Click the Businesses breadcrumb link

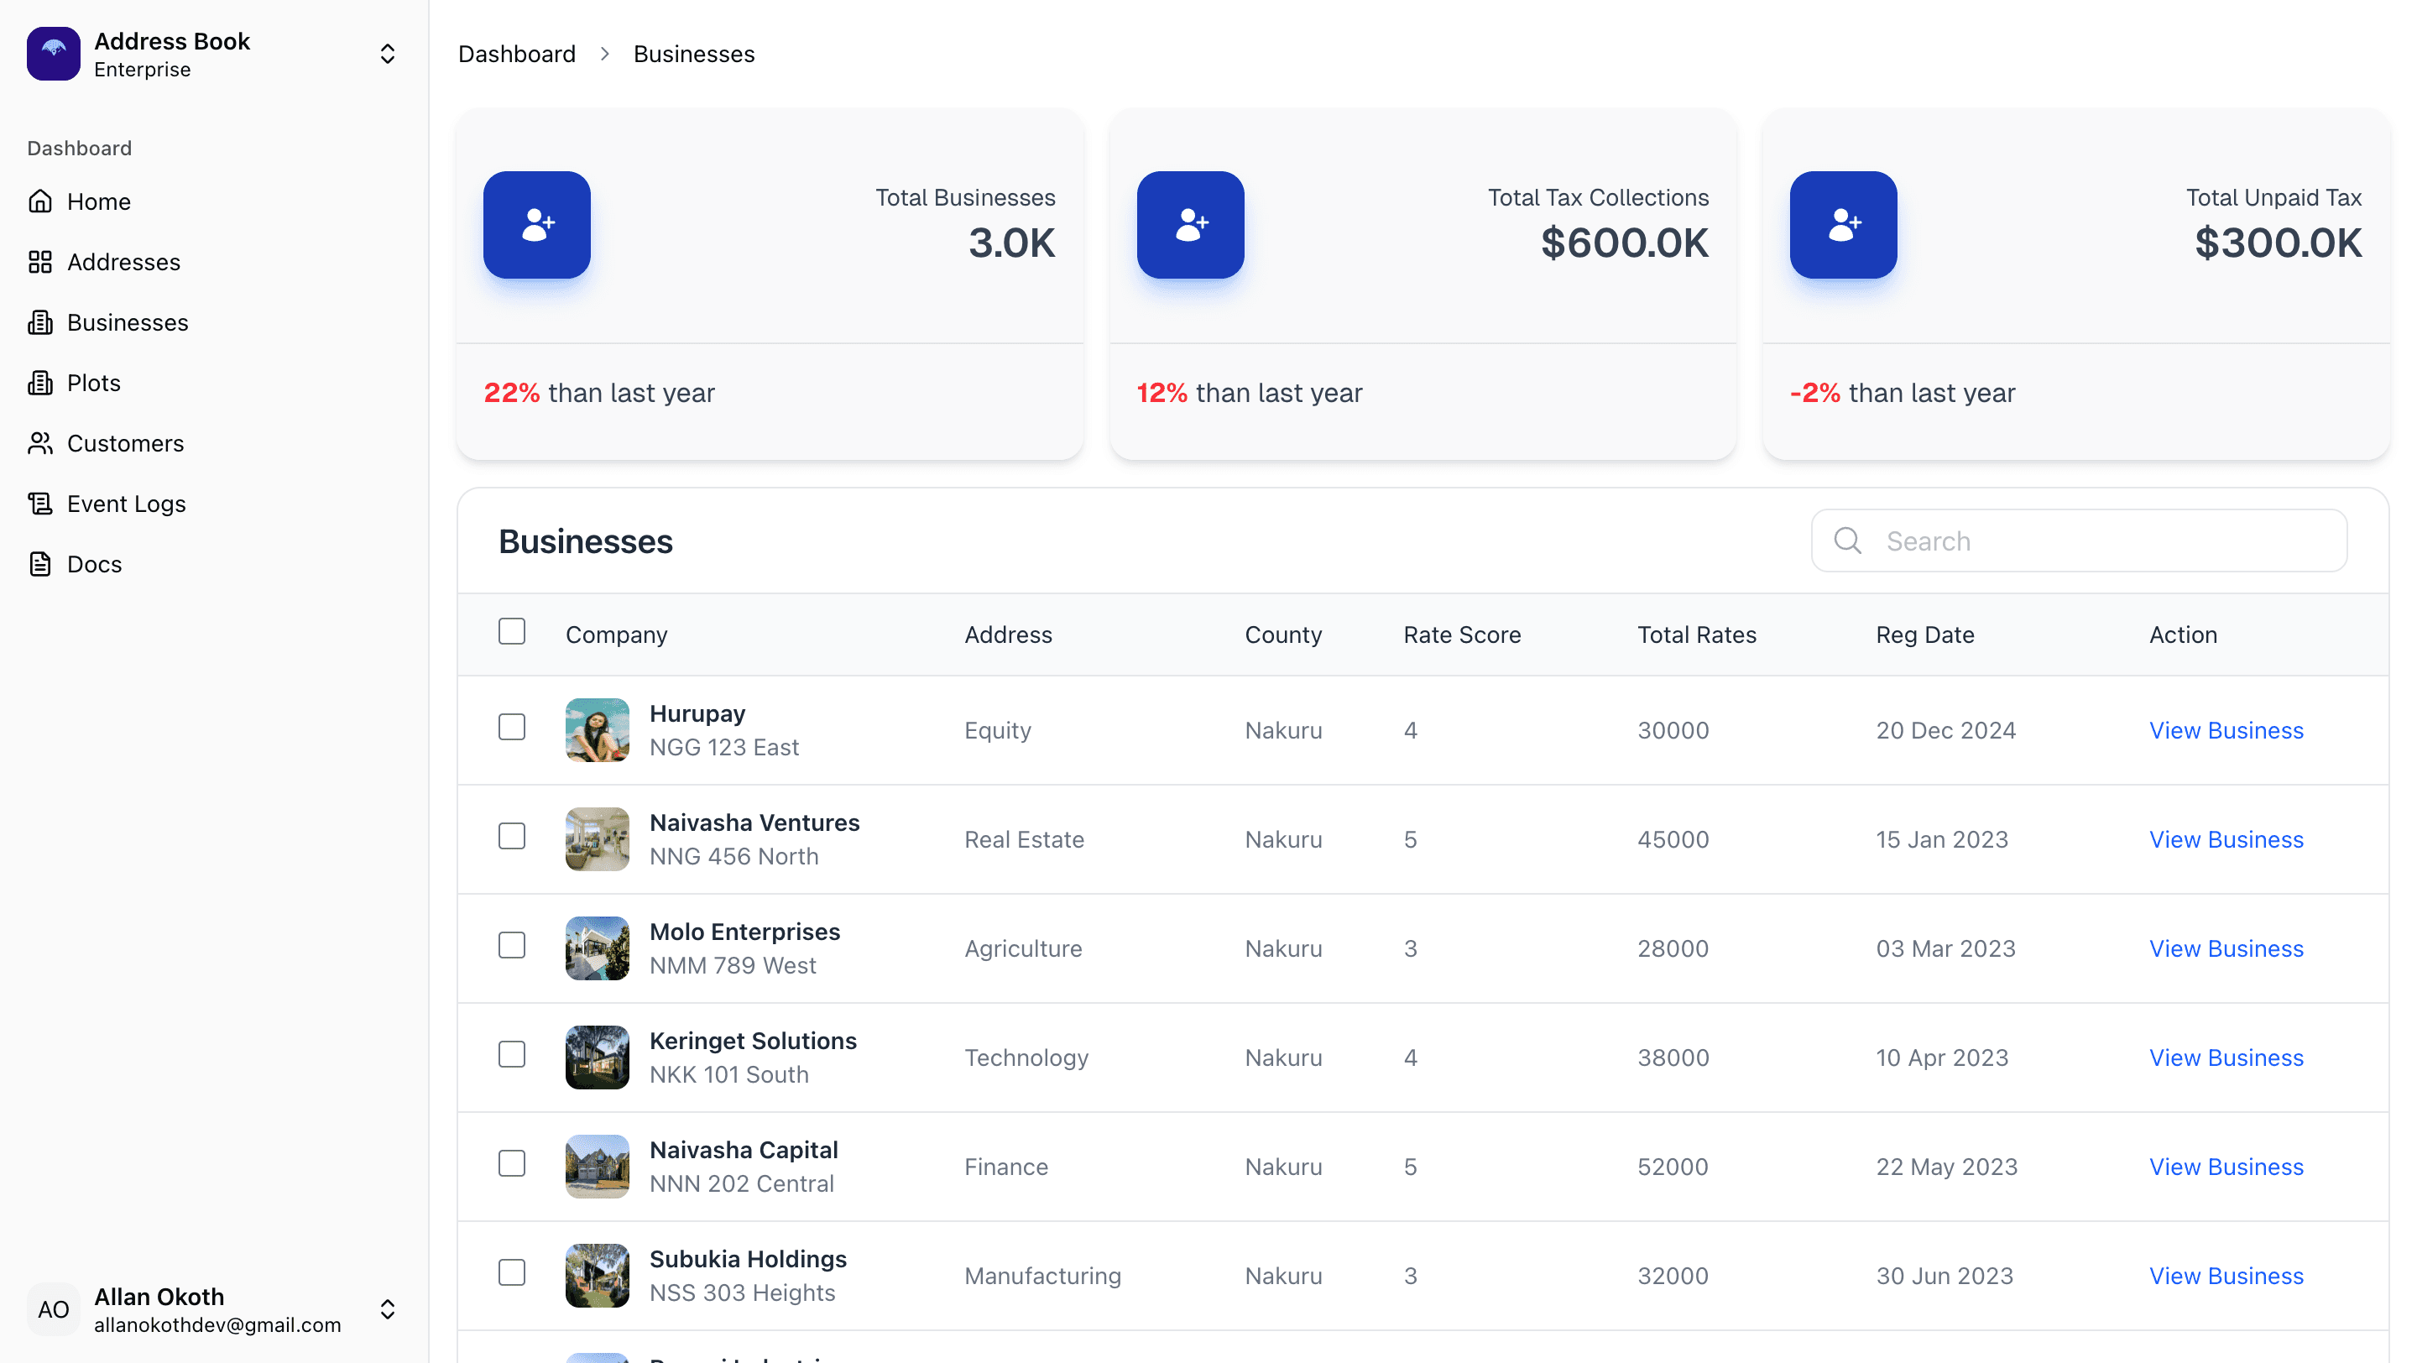(x=694, y=55)
